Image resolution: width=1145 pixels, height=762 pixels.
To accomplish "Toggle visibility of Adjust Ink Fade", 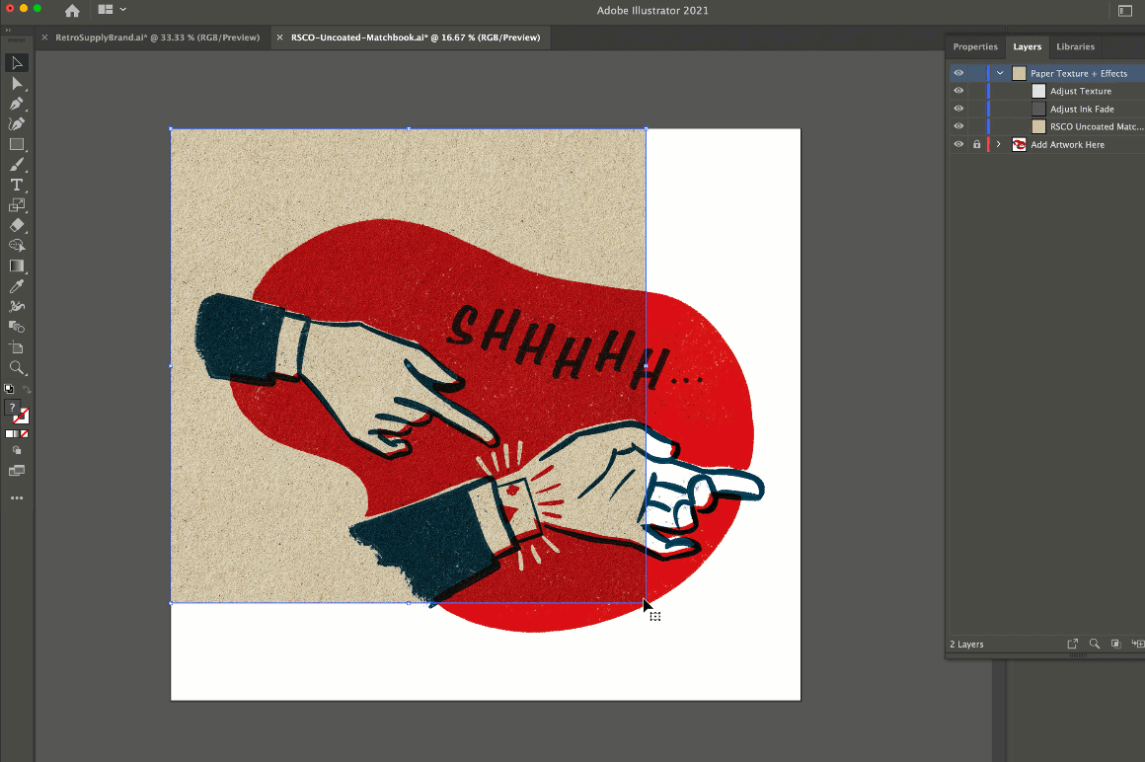I will click(957, 109).
